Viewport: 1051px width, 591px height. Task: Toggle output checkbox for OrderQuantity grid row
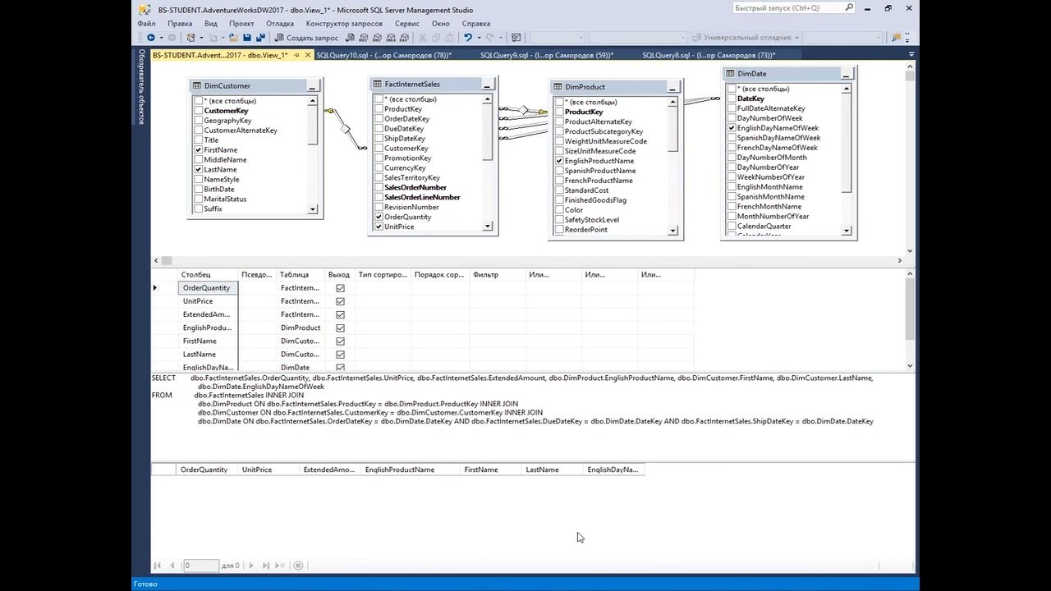[x=340, y=288]
